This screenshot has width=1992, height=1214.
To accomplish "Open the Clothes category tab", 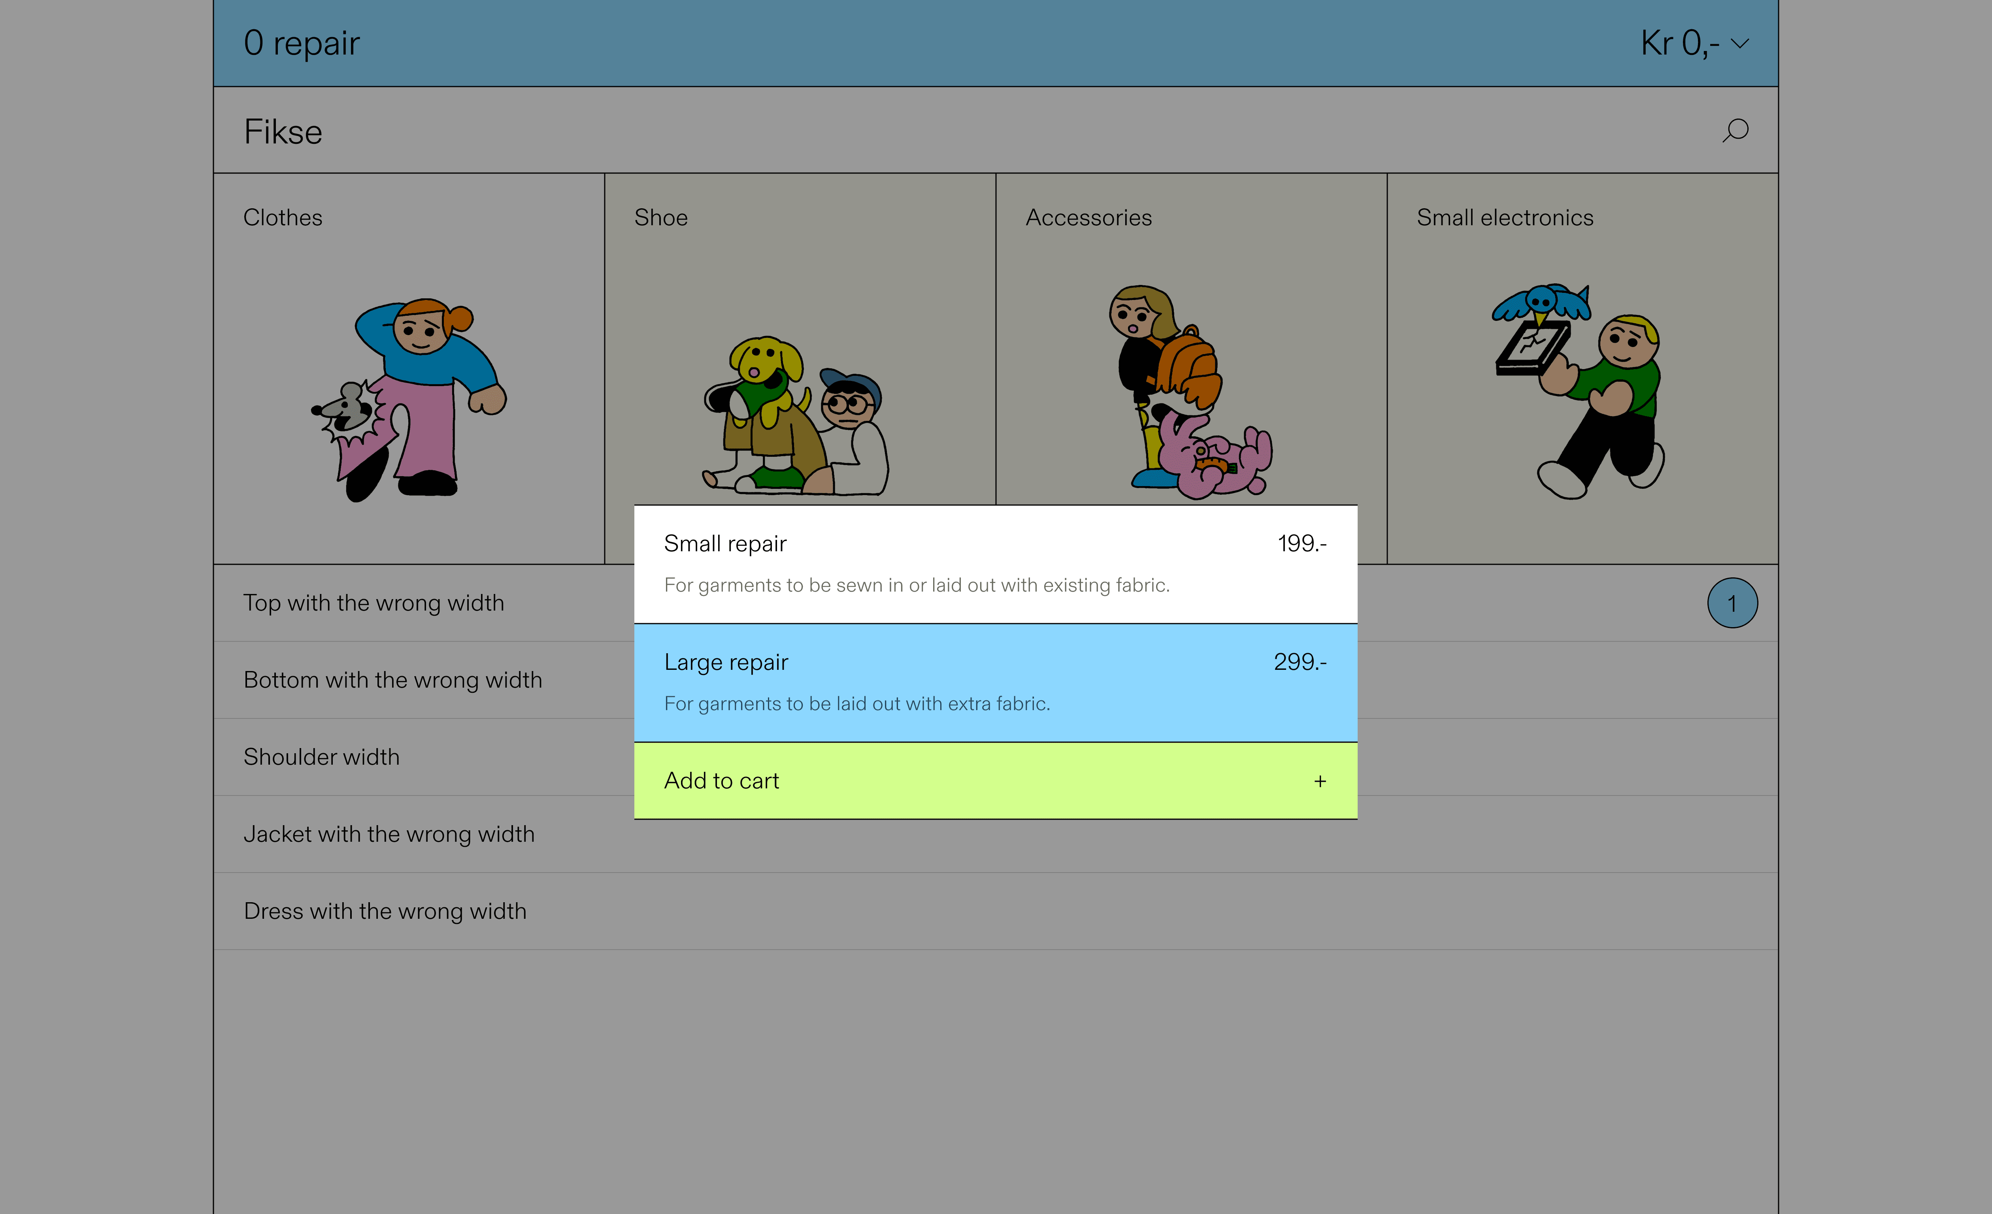I will (283, 217).
